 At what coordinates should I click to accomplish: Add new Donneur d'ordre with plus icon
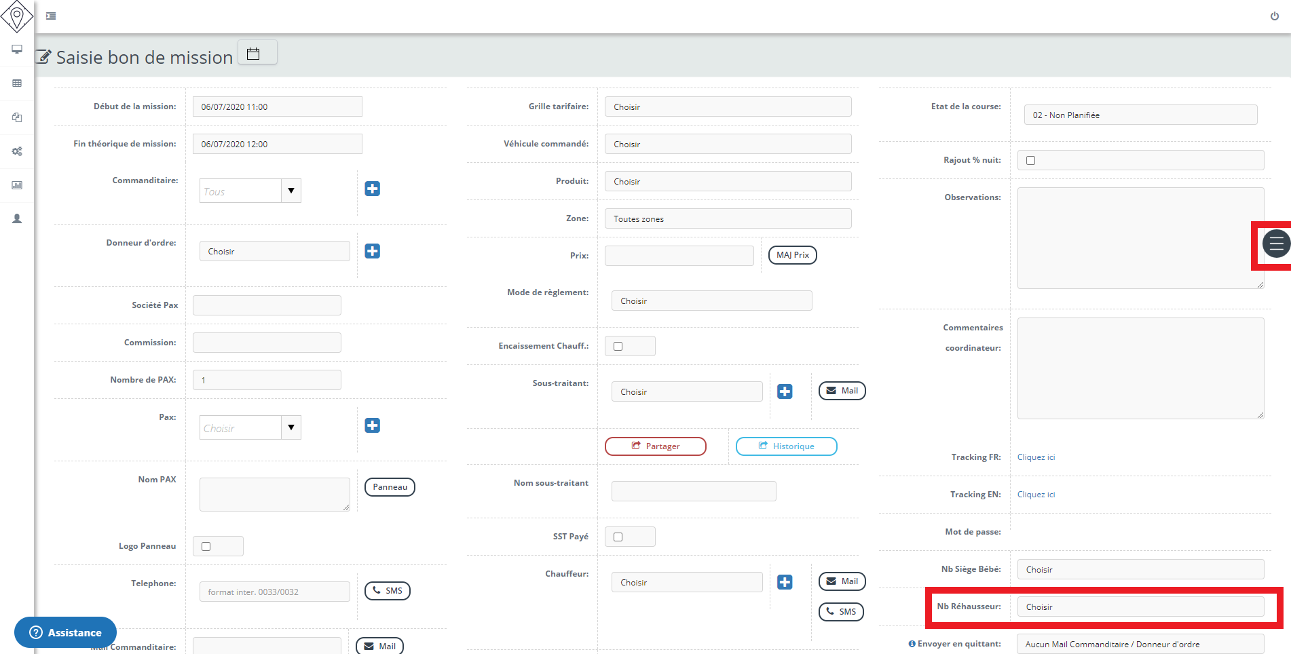tap(372, 251)
